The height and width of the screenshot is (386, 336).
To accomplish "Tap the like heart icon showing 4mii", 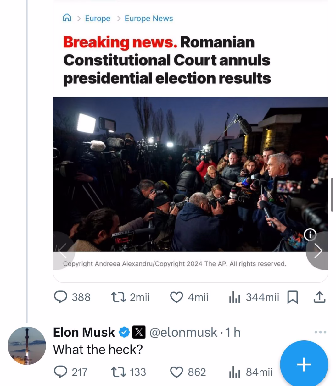I will (177, 297).
